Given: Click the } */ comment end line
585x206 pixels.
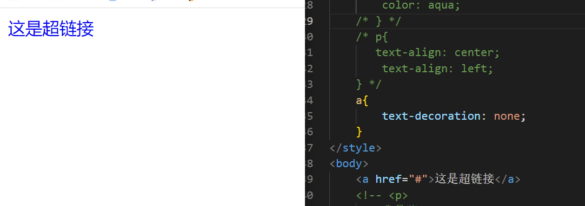Looking at the screenshot, I should pos(369,85).
